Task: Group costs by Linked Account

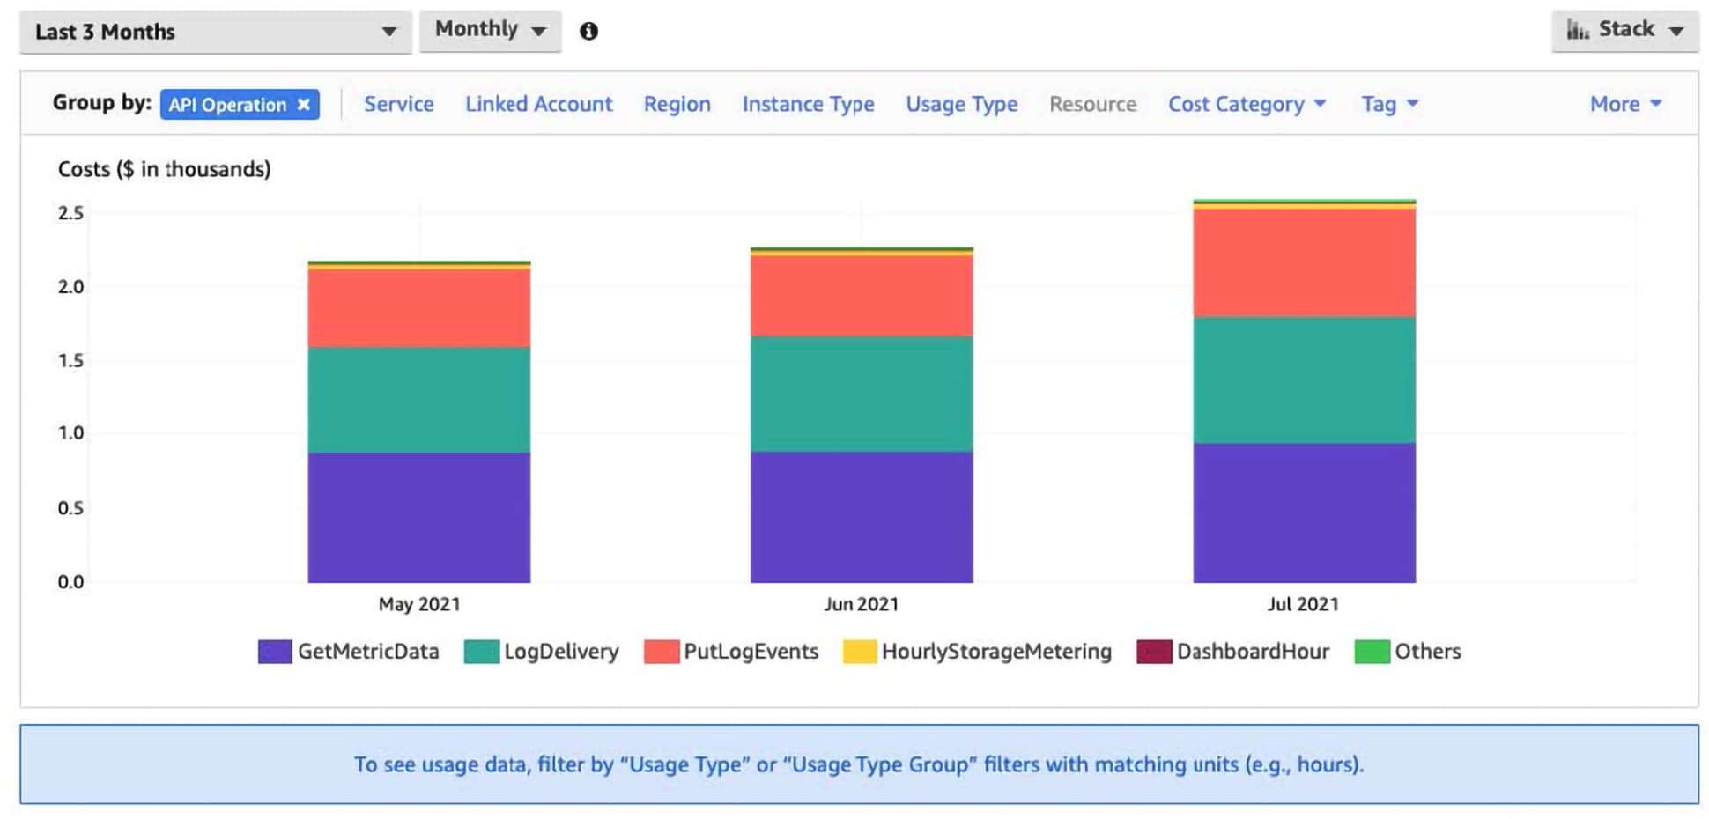Action: (538, 104)
